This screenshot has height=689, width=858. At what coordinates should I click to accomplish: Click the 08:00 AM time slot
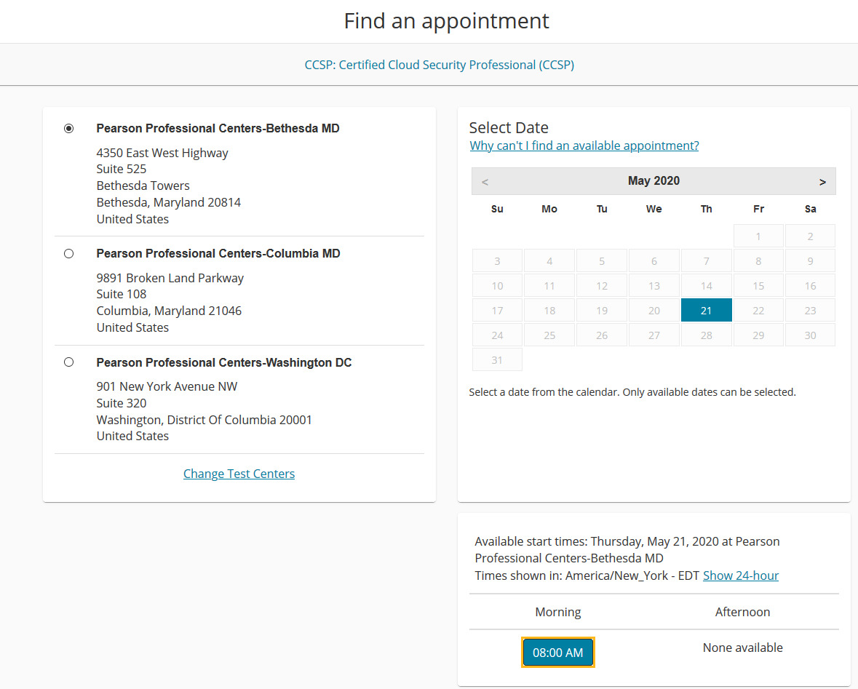pyautogui.click(x=558, y=653)
